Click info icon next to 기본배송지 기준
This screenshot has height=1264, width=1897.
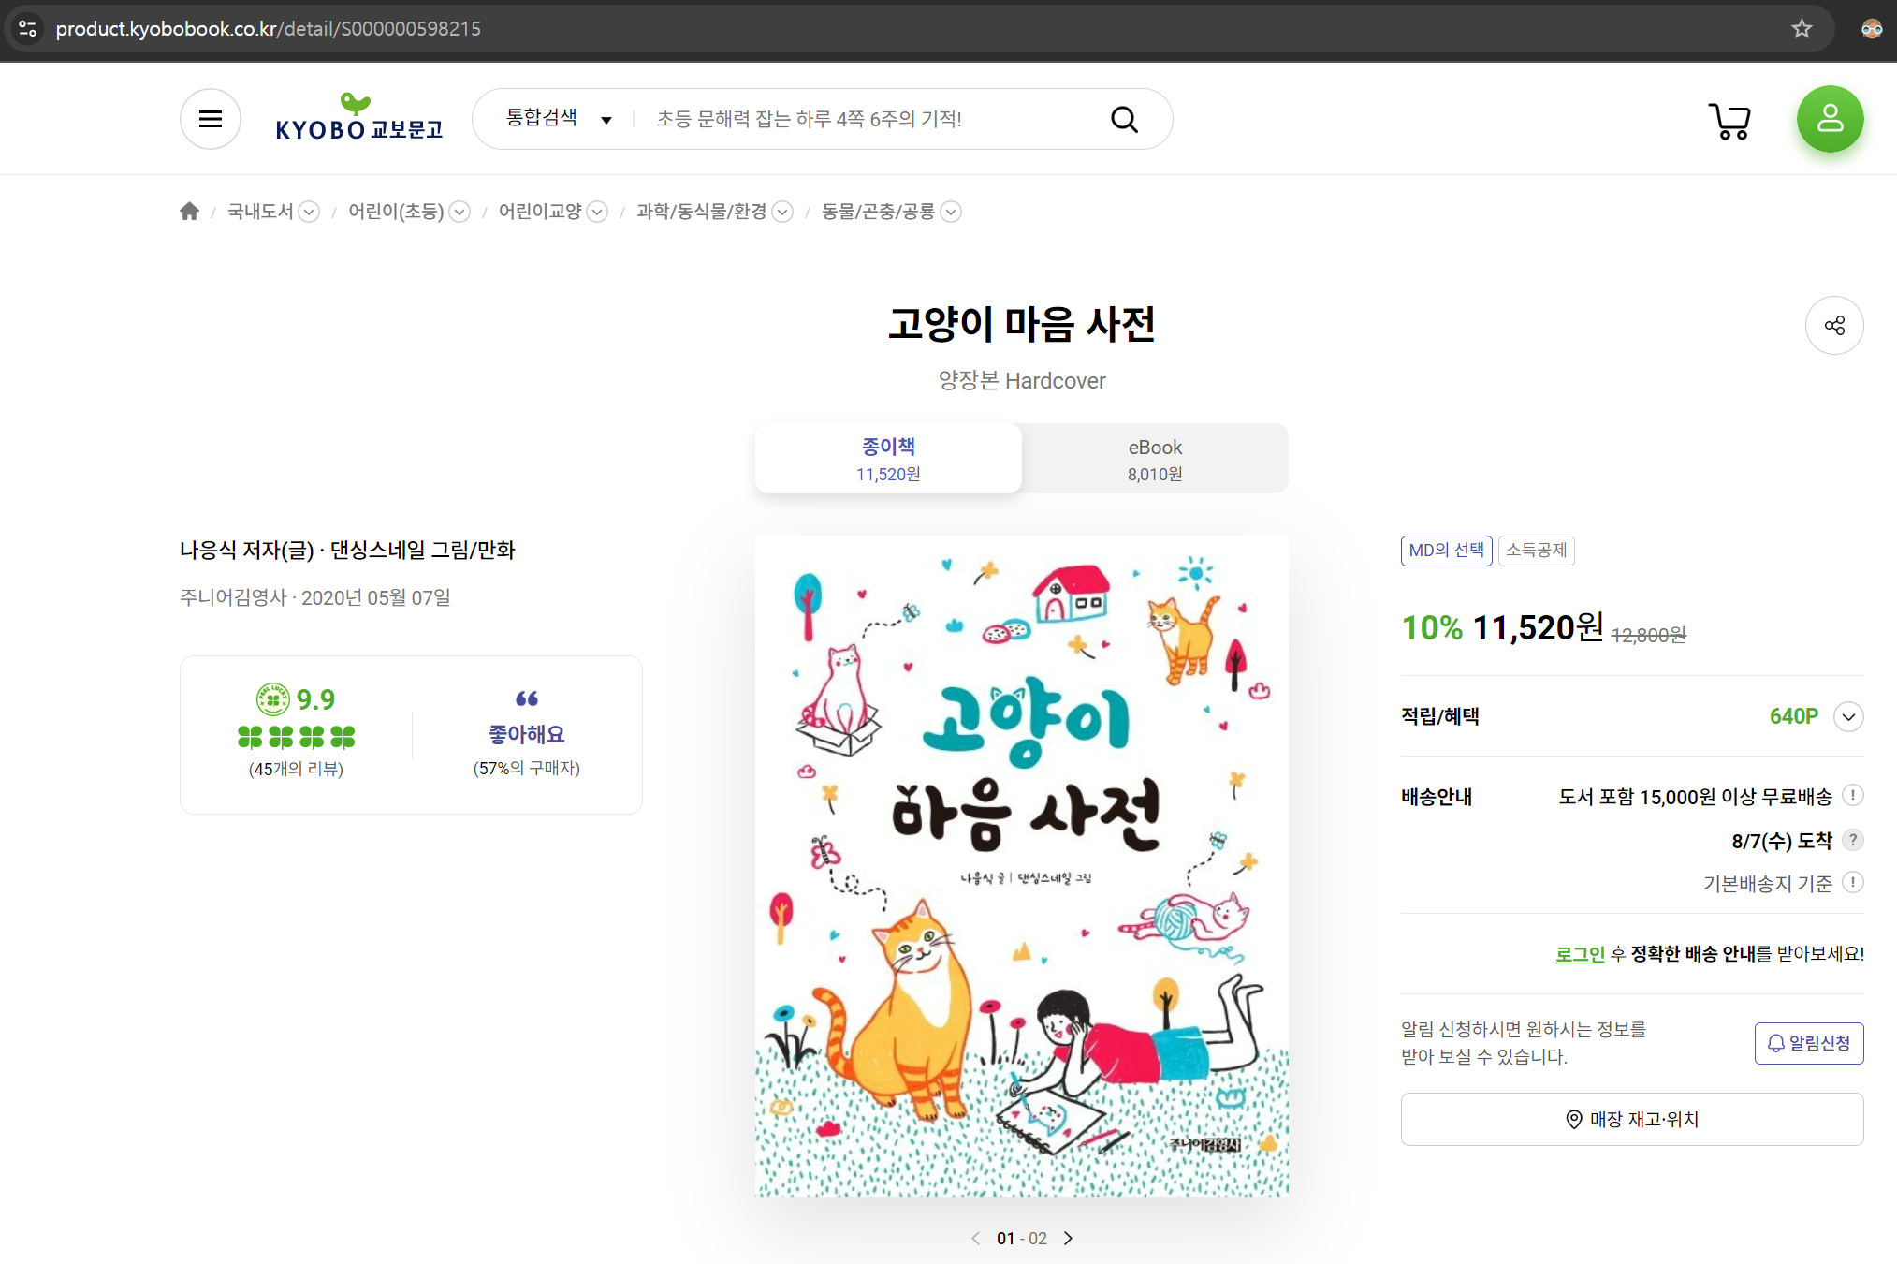[x=1852, y=882]
